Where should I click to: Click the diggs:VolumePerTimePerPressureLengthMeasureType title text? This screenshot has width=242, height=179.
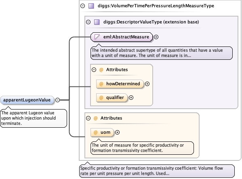[x=156, y=6]
